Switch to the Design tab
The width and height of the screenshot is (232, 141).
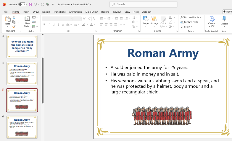pyautogui.click(x=46, y=12)
